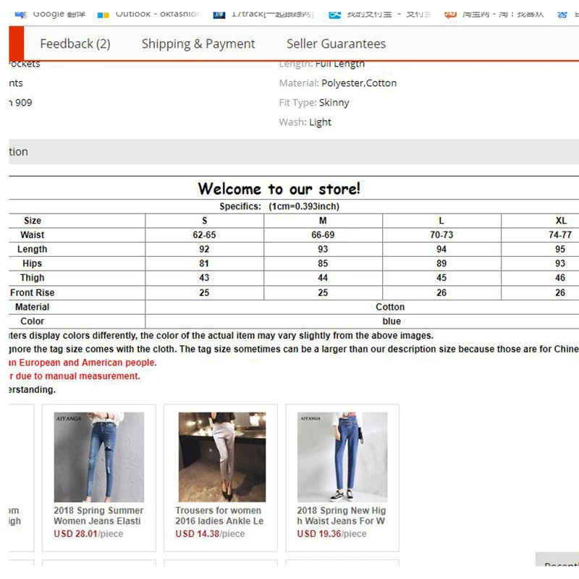This screenshot has width=579, height=579.
Task: Select the XL size column header
Action: tap(561, 221)
